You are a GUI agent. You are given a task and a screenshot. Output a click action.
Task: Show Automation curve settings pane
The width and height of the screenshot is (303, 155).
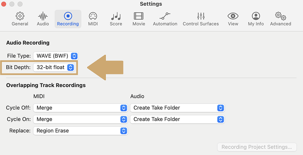(x=165, y=19)
